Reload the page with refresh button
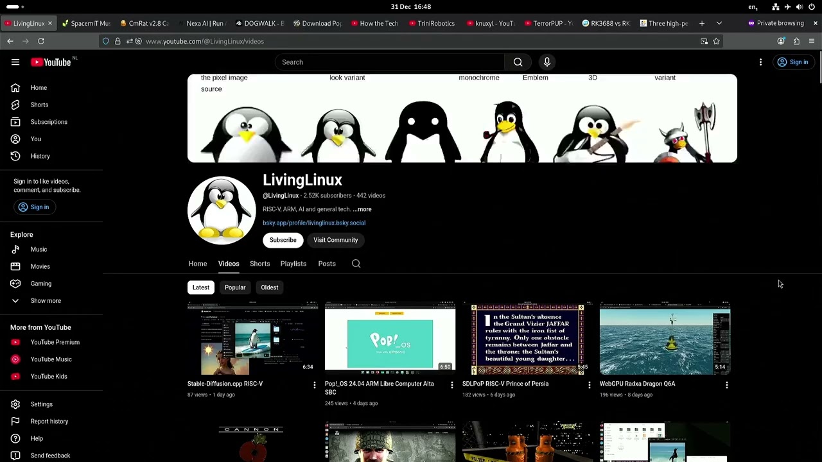 pyautogui.click(x=41, y=41)
